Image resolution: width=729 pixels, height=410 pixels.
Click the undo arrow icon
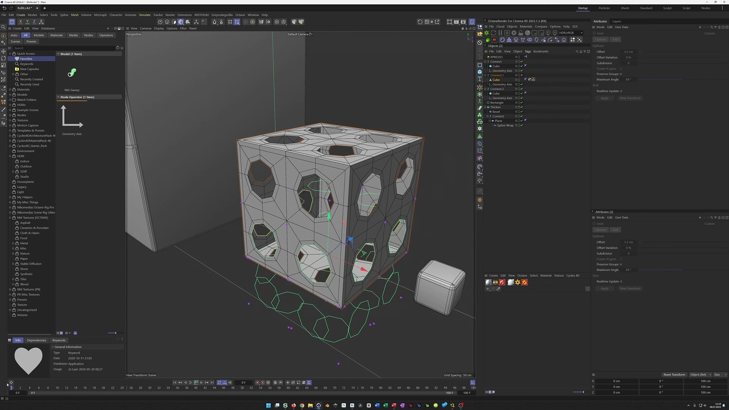click(x=5, y=8)
